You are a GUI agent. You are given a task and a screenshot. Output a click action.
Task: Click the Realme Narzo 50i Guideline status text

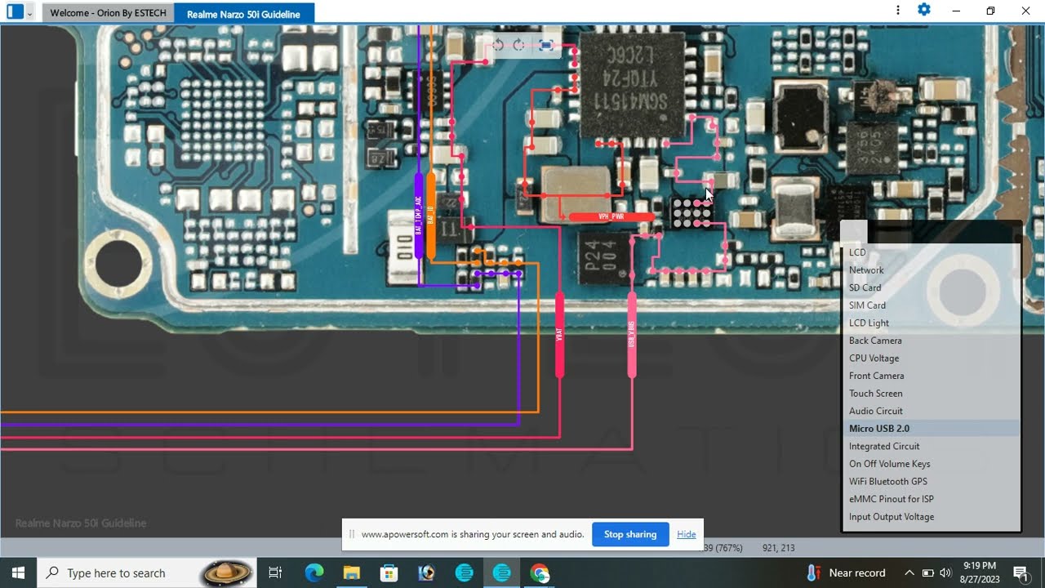81,523
